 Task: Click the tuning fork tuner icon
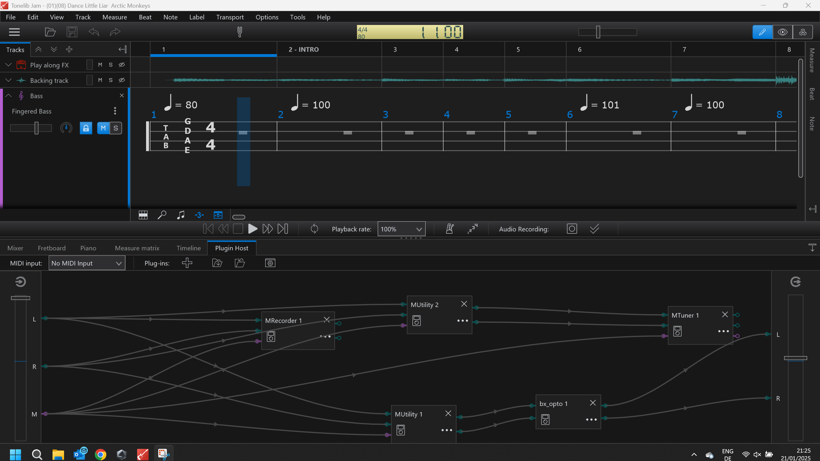(x=240, y=32)
